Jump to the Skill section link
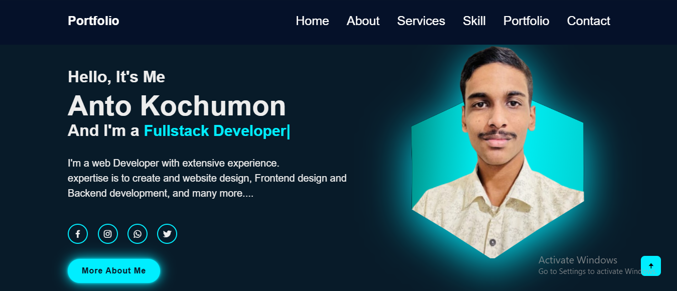 [x=474, y=21]
